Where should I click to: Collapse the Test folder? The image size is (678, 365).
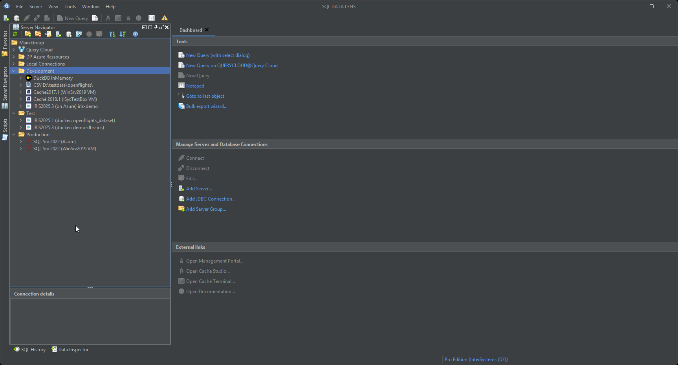14,113
